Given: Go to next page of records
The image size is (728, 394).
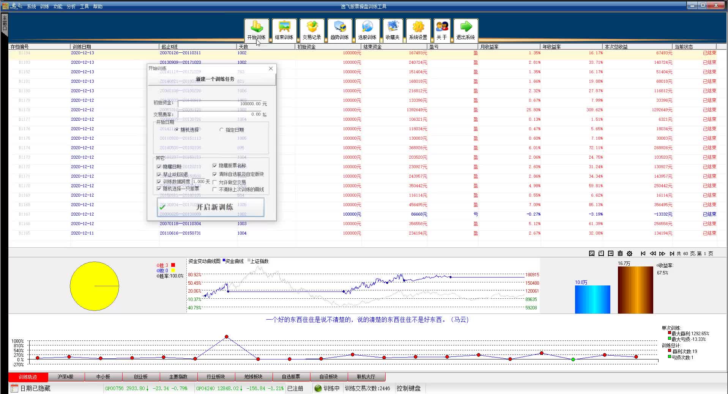Looking at the screenshot, I should [662, 254].
